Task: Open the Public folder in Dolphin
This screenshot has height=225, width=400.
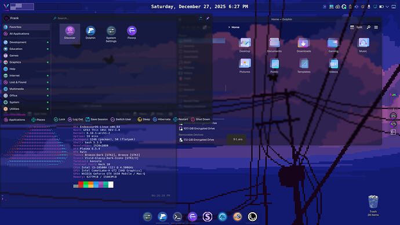Action: coord(274,66)
